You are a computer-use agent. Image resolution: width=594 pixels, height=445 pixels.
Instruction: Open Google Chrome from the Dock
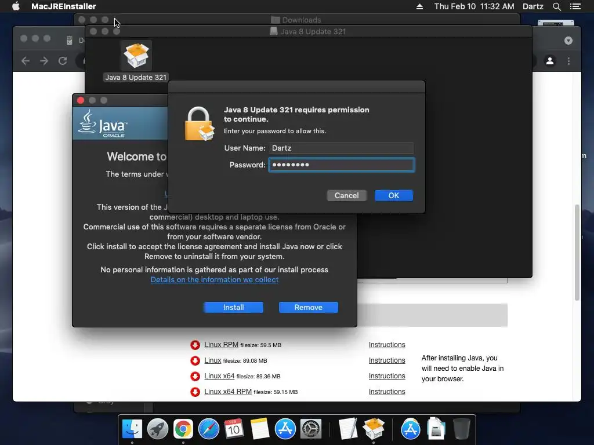tap(183, 429)
